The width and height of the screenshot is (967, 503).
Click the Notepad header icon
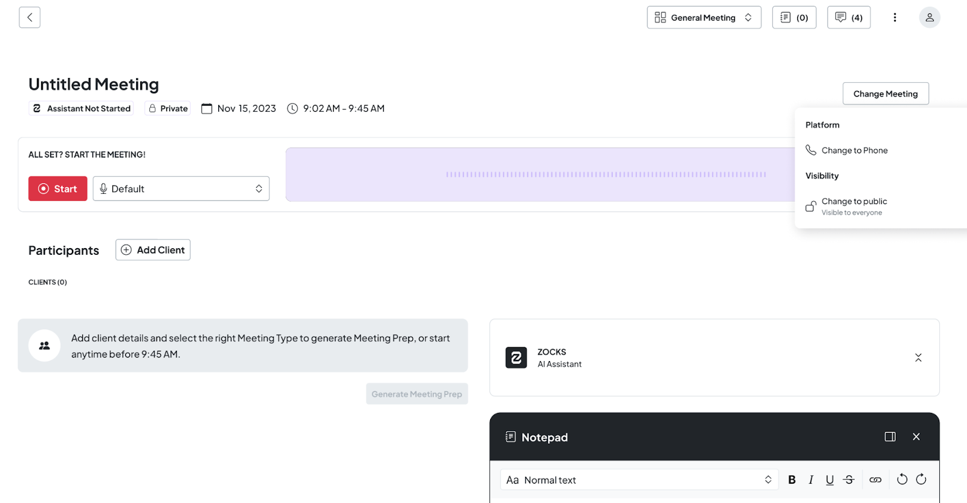pos(511,437)
